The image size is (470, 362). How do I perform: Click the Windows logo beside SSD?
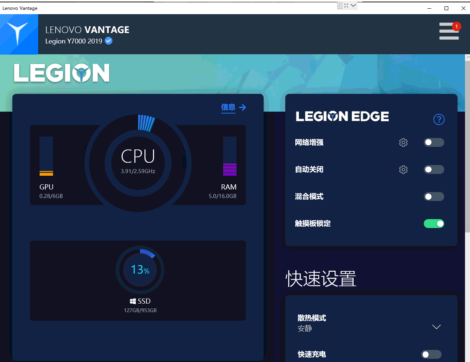click(133, 301)
